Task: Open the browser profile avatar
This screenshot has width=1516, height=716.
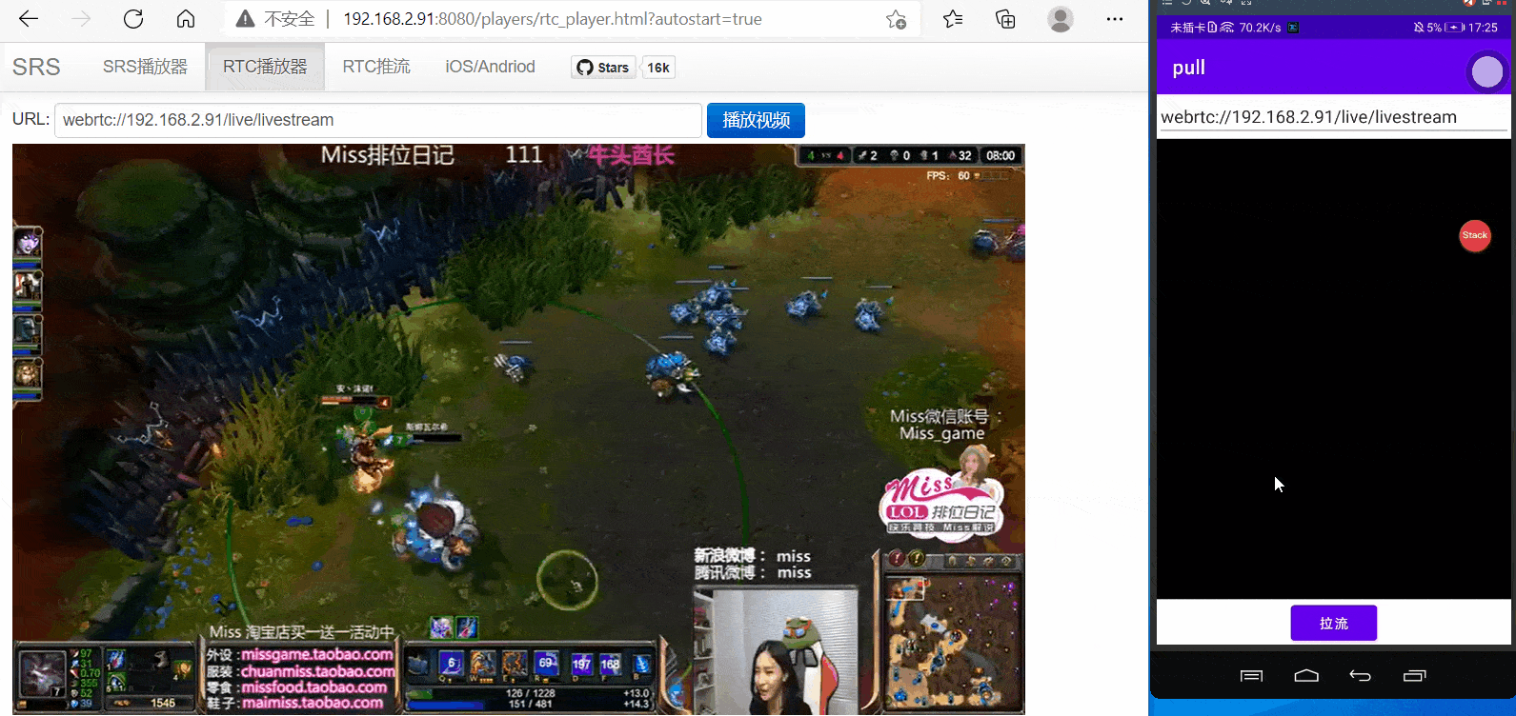Action: (1061, 19)
